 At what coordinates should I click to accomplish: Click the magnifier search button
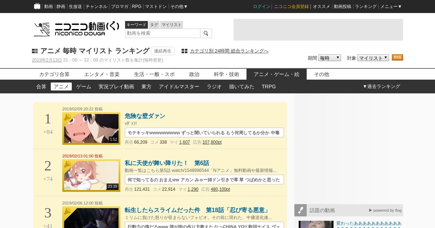[x=206, y=33]
